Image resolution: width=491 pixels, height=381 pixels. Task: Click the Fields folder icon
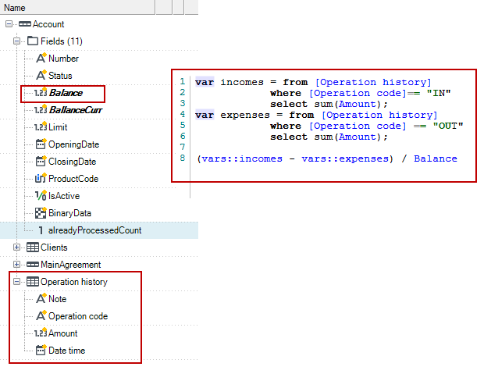tap(33, 41)
